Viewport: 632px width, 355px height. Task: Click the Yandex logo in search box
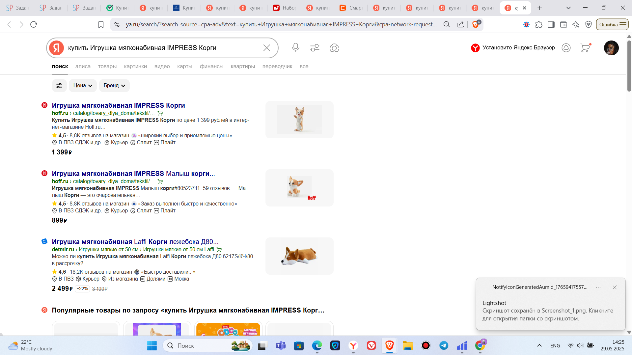(57, 48)
